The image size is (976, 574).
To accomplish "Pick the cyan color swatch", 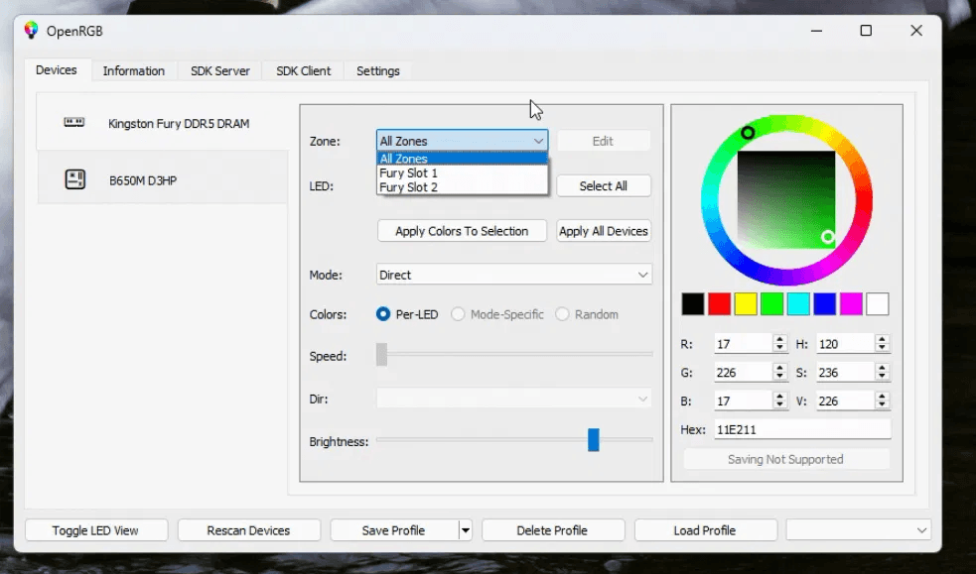I will 798,303.
